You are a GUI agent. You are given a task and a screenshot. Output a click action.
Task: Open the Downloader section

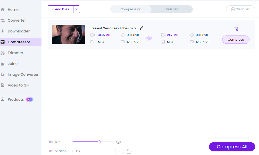tap(19, 31)
